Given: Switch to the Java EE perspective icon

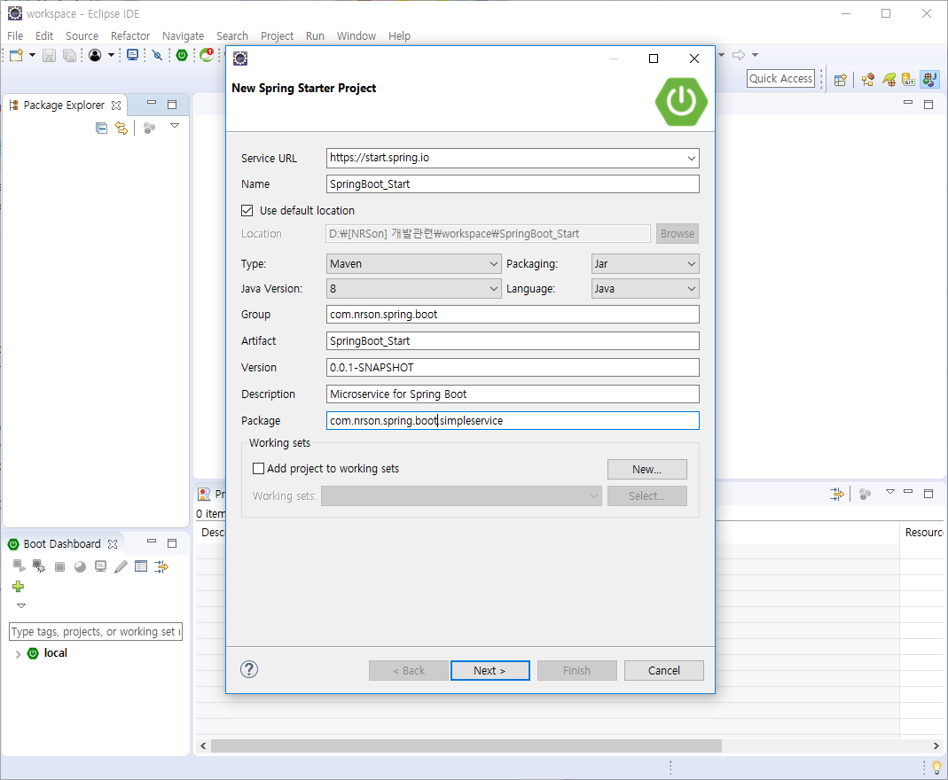Looking at the screenshot, I should pos(868,80).
